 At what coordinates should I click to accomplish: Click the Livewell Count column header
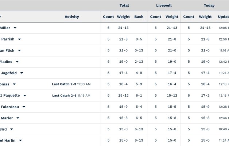coord(155,17)
